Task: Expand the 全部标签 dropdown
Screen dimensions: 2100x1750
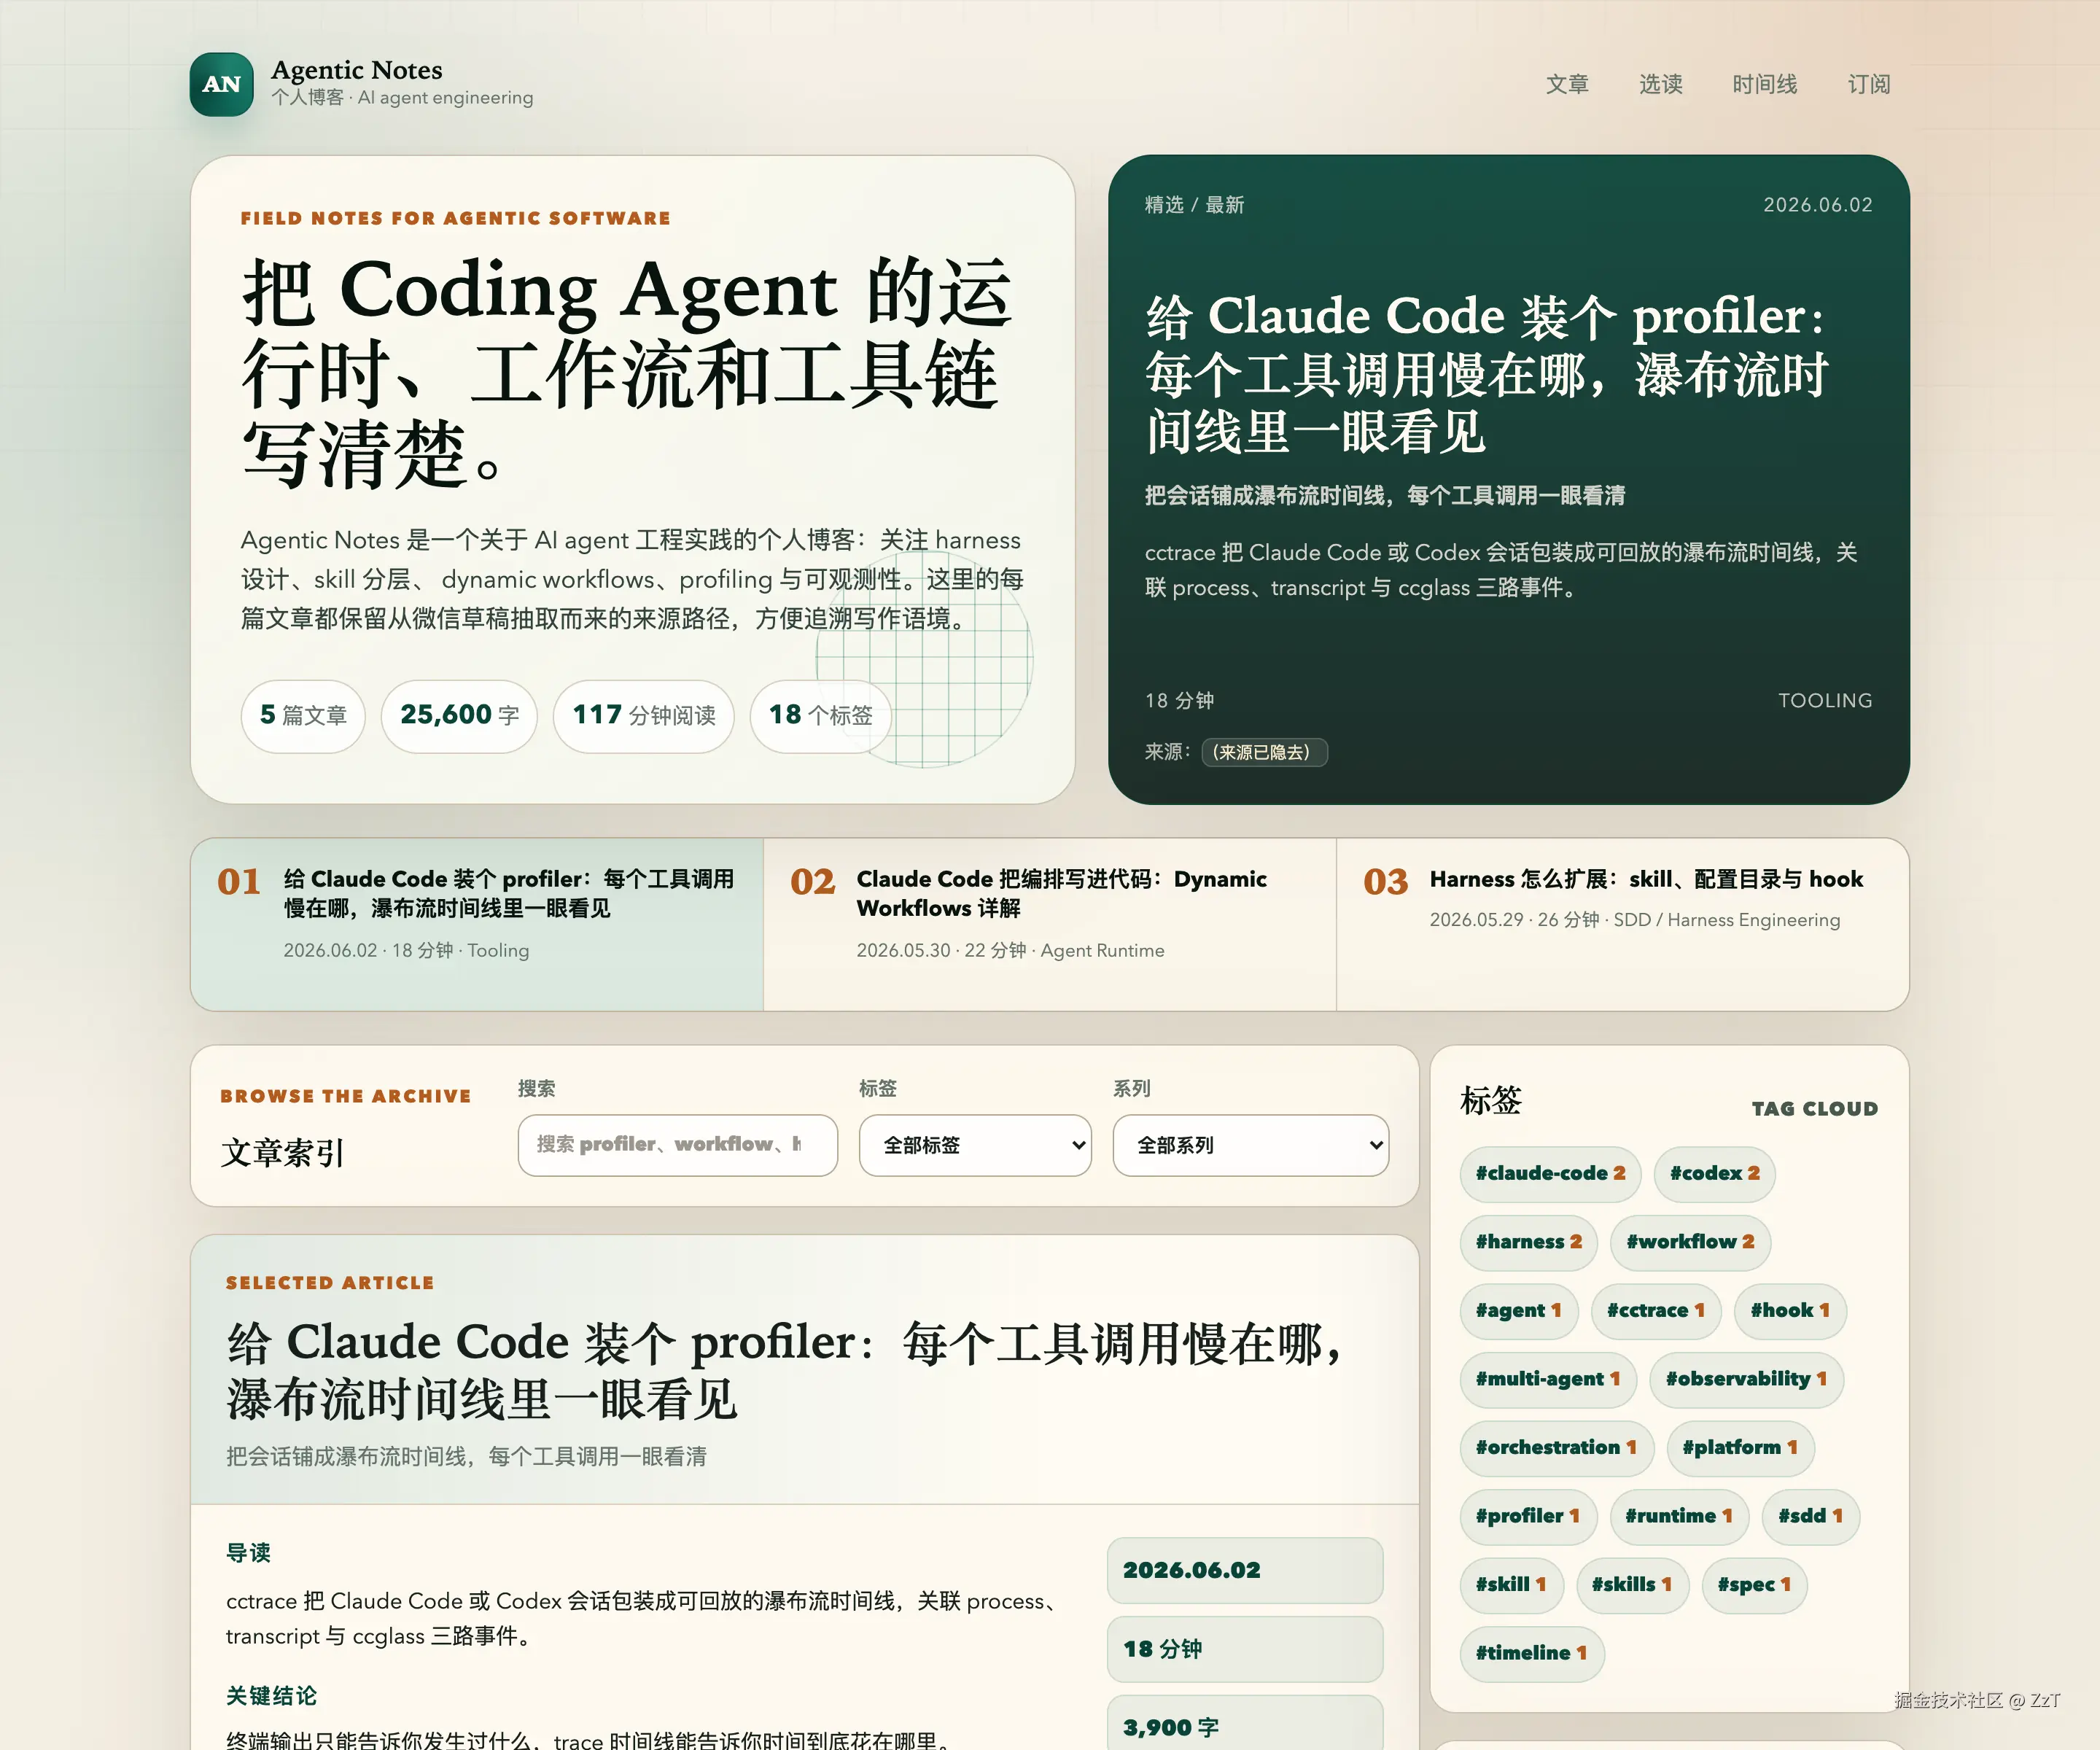Action: (x=975, y=1145)
